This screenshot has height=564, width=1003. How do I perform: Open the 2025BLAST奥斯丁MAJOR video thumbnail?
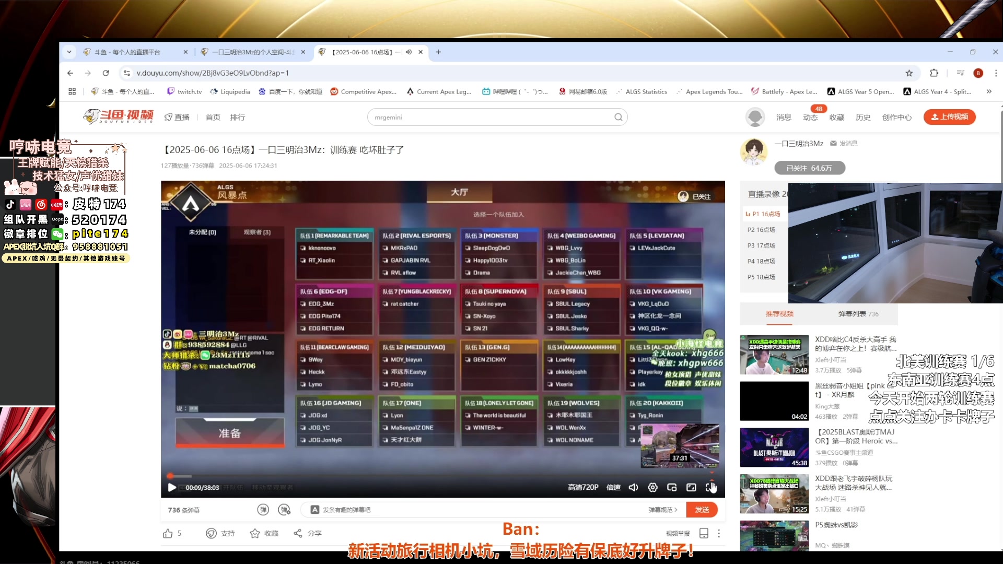774,448
